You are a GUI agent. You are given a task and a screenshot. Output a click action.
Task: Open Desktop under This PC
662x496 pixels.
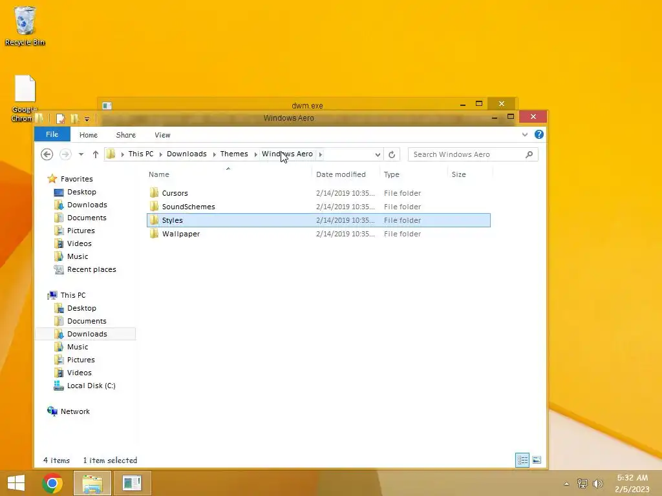point(81,308)
